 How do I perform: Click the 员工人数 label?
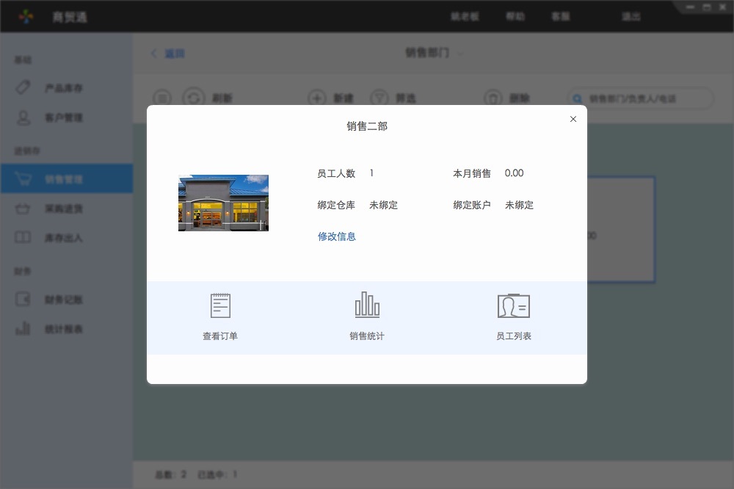coord(336,173)
